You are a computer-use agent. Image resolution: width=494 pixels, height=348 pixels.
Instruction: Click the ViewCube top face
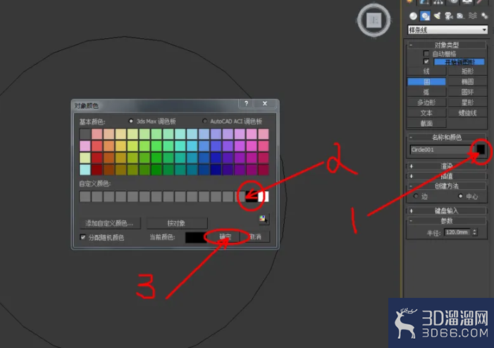point(374,20)
